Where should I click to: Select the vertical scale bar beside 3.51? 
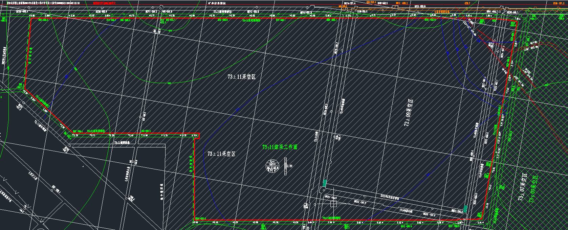point(286,166)
